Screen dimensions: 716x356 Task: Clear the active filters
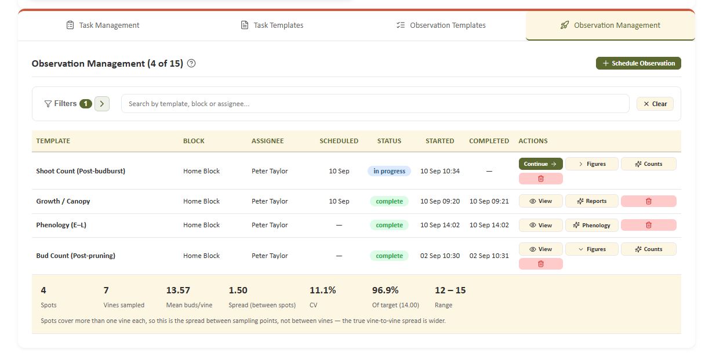655,104
